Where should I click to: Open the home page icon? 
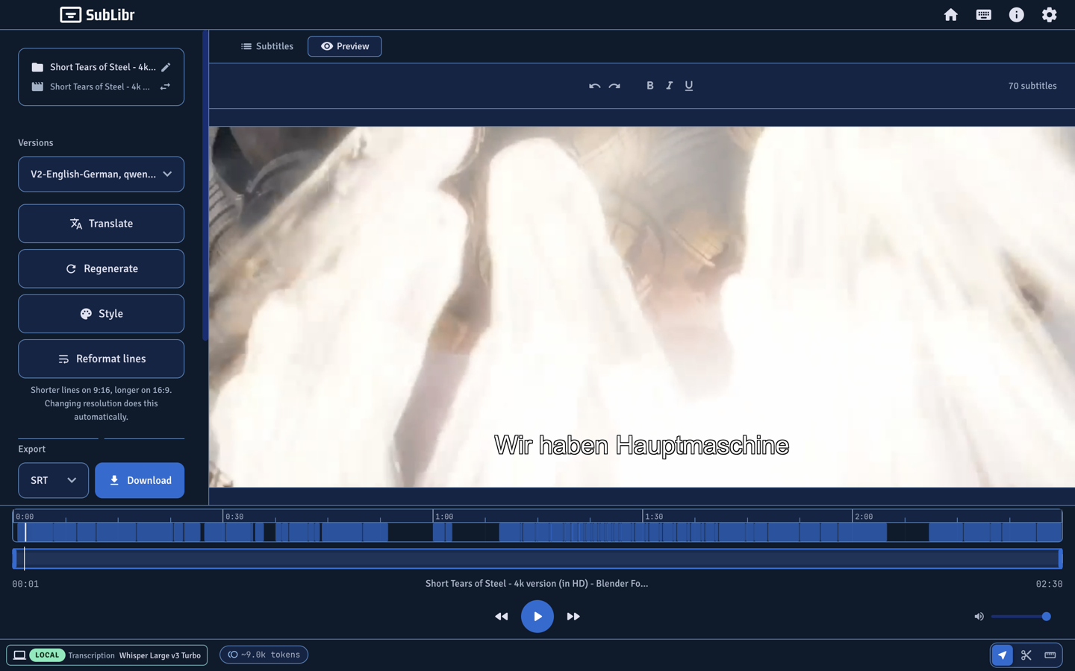tap(950, 15)
